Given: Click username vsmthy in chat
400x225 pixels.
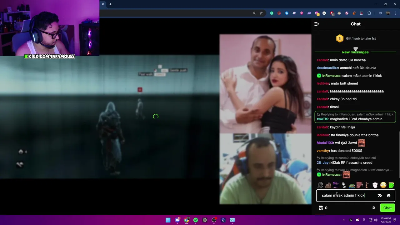Looking at the screenshot, I should click(x=323, y=151).
